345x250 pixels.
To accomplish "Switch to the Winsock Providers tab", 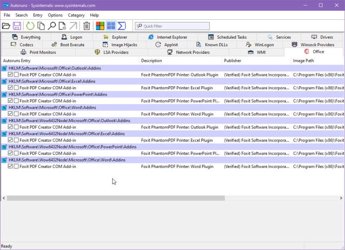I will click(x=313, y=44).
